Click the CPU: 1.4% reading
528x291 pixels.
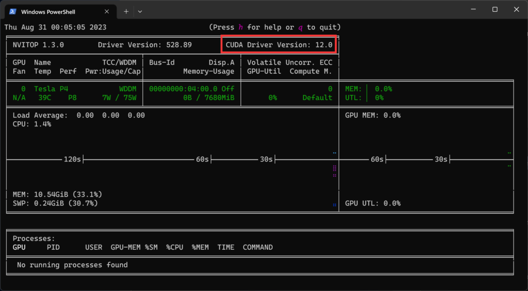tap(32, 124)
